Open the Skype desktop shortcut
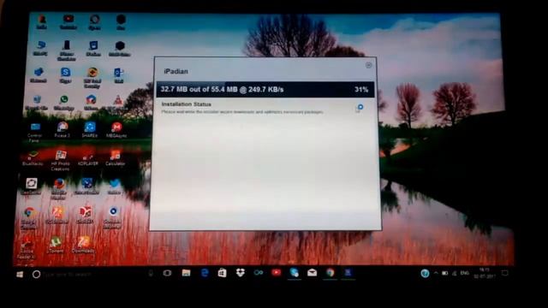Screen dimensions: 548x308 coord(65,75)
